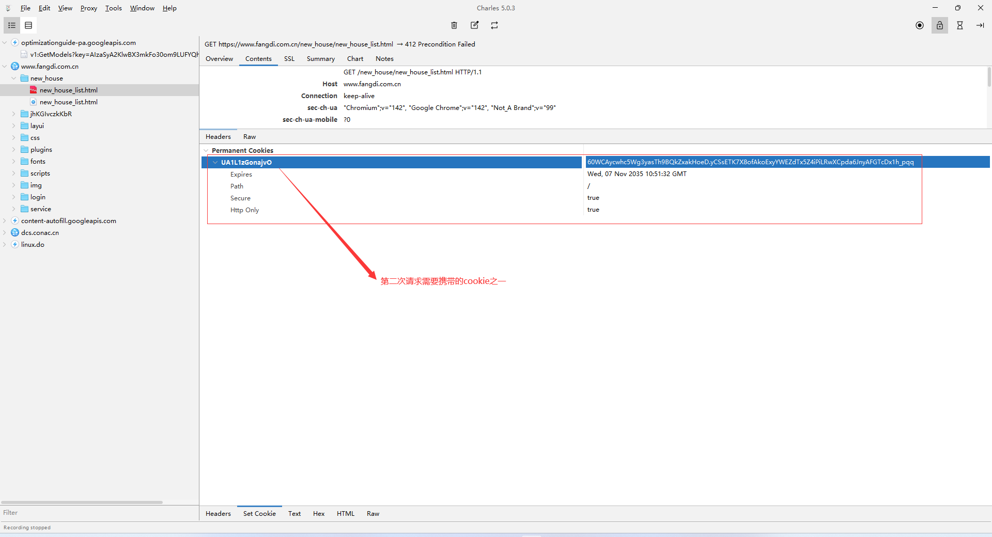Click the jhKGIvczkKbR folder icon
This screenshot has height=537, width=992.
24,114
